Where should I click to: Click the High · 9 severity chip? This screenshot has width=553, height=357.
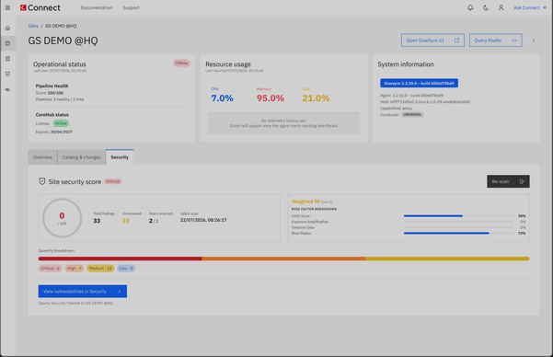[x=75, y=268]
